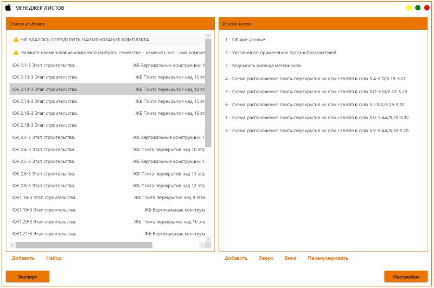Viewport: 434px width, 288px height.
Task: Click the horizontal scroll right arrow
Action: 202,245
